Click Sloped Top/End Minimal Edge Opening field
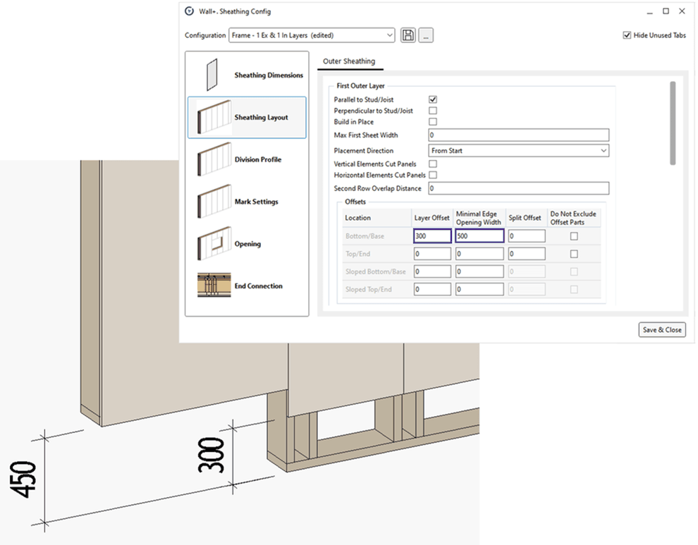The height and width of the screenshot is (545, 698). pos(479,289)
